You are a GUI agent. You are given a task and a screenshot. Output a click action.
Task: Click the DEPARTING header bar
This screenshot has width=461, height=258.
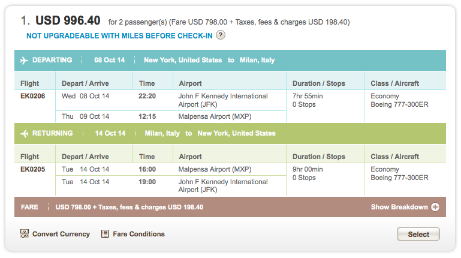[x=230, y=61]
